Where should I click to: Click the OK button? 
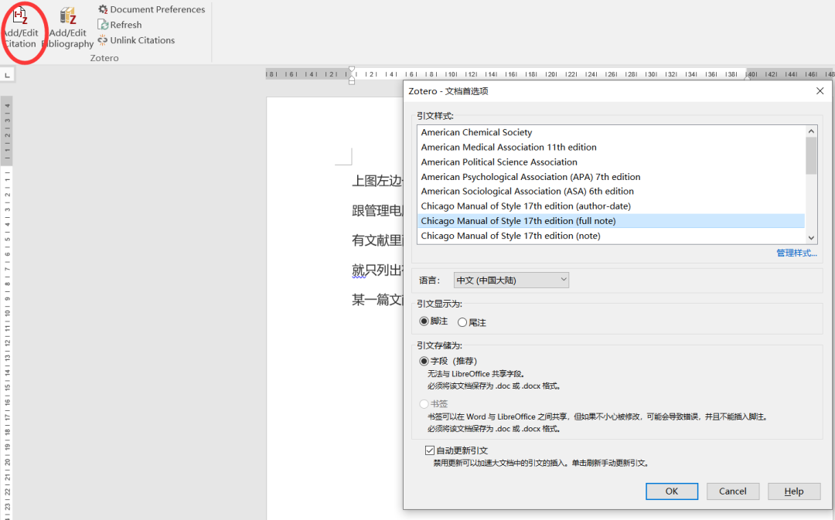click(x=672, y=491)
